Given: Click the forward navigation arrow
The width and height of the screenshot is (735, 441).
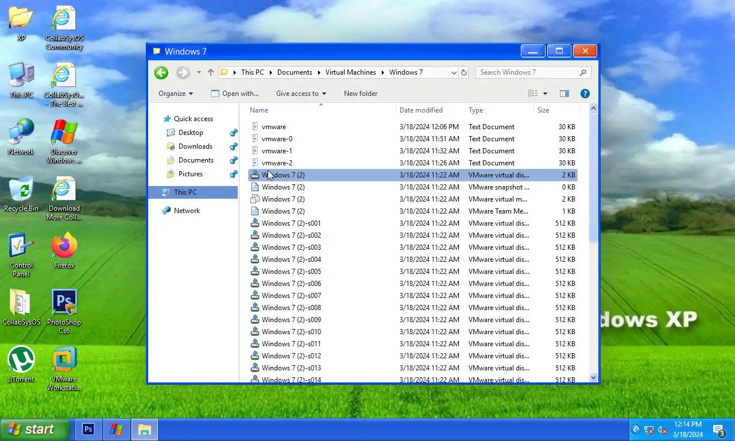Looking at the screenshot, I should [x=183, y=72].
